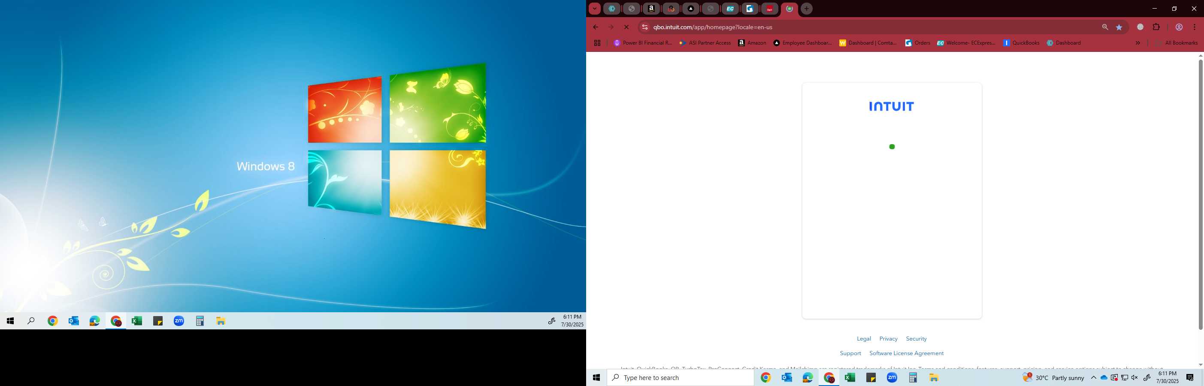Image resolution: width=1204 pixels, height=386 pixels.
Task: Open Calculator from the right monitor taskbar
Action: 913,377
